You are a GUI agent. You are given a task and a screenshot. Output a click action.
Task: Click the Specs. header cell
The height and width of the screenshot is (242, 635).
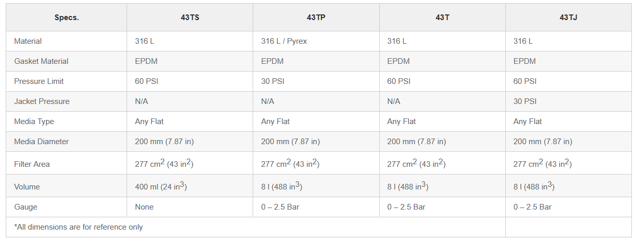pos(66,18)
